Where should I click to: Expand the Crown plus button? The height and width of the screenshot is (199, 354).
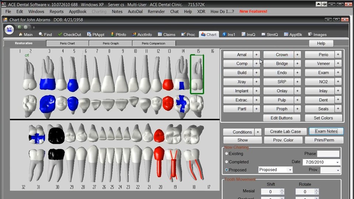click(297, 55)
